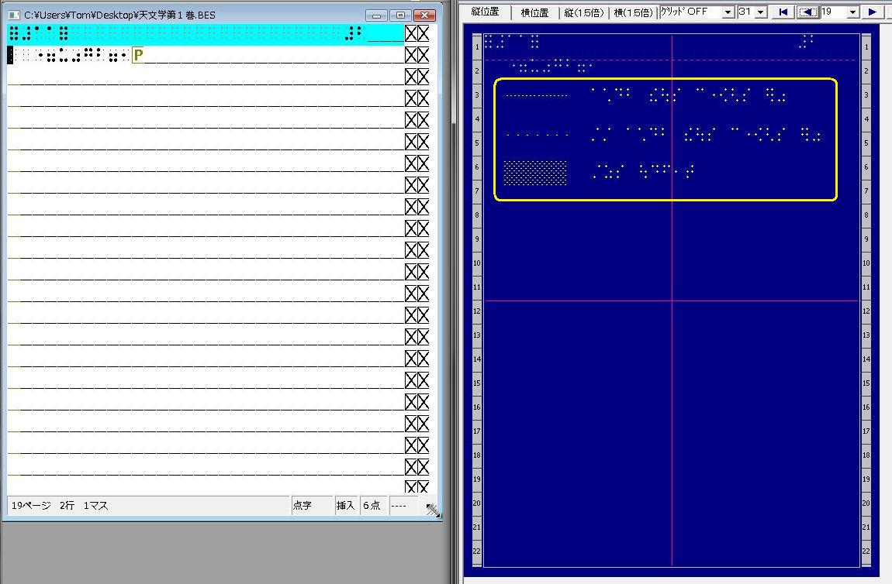Click the dense dotted fill pattern in legend
Image resolution: width=892 pixels, height=584 pixels.
(535, 173)
